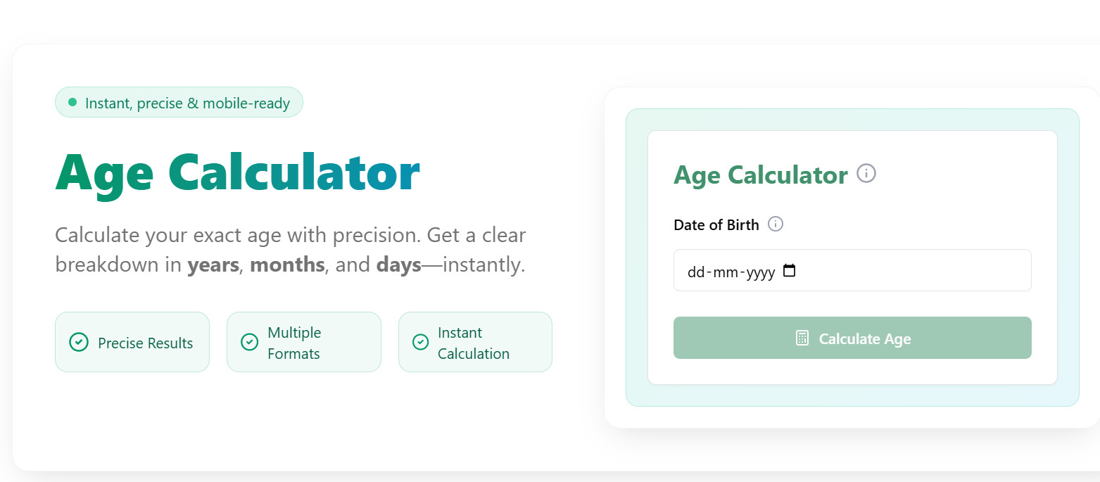Click checkmark icon beside Instant Calculation

420,342
